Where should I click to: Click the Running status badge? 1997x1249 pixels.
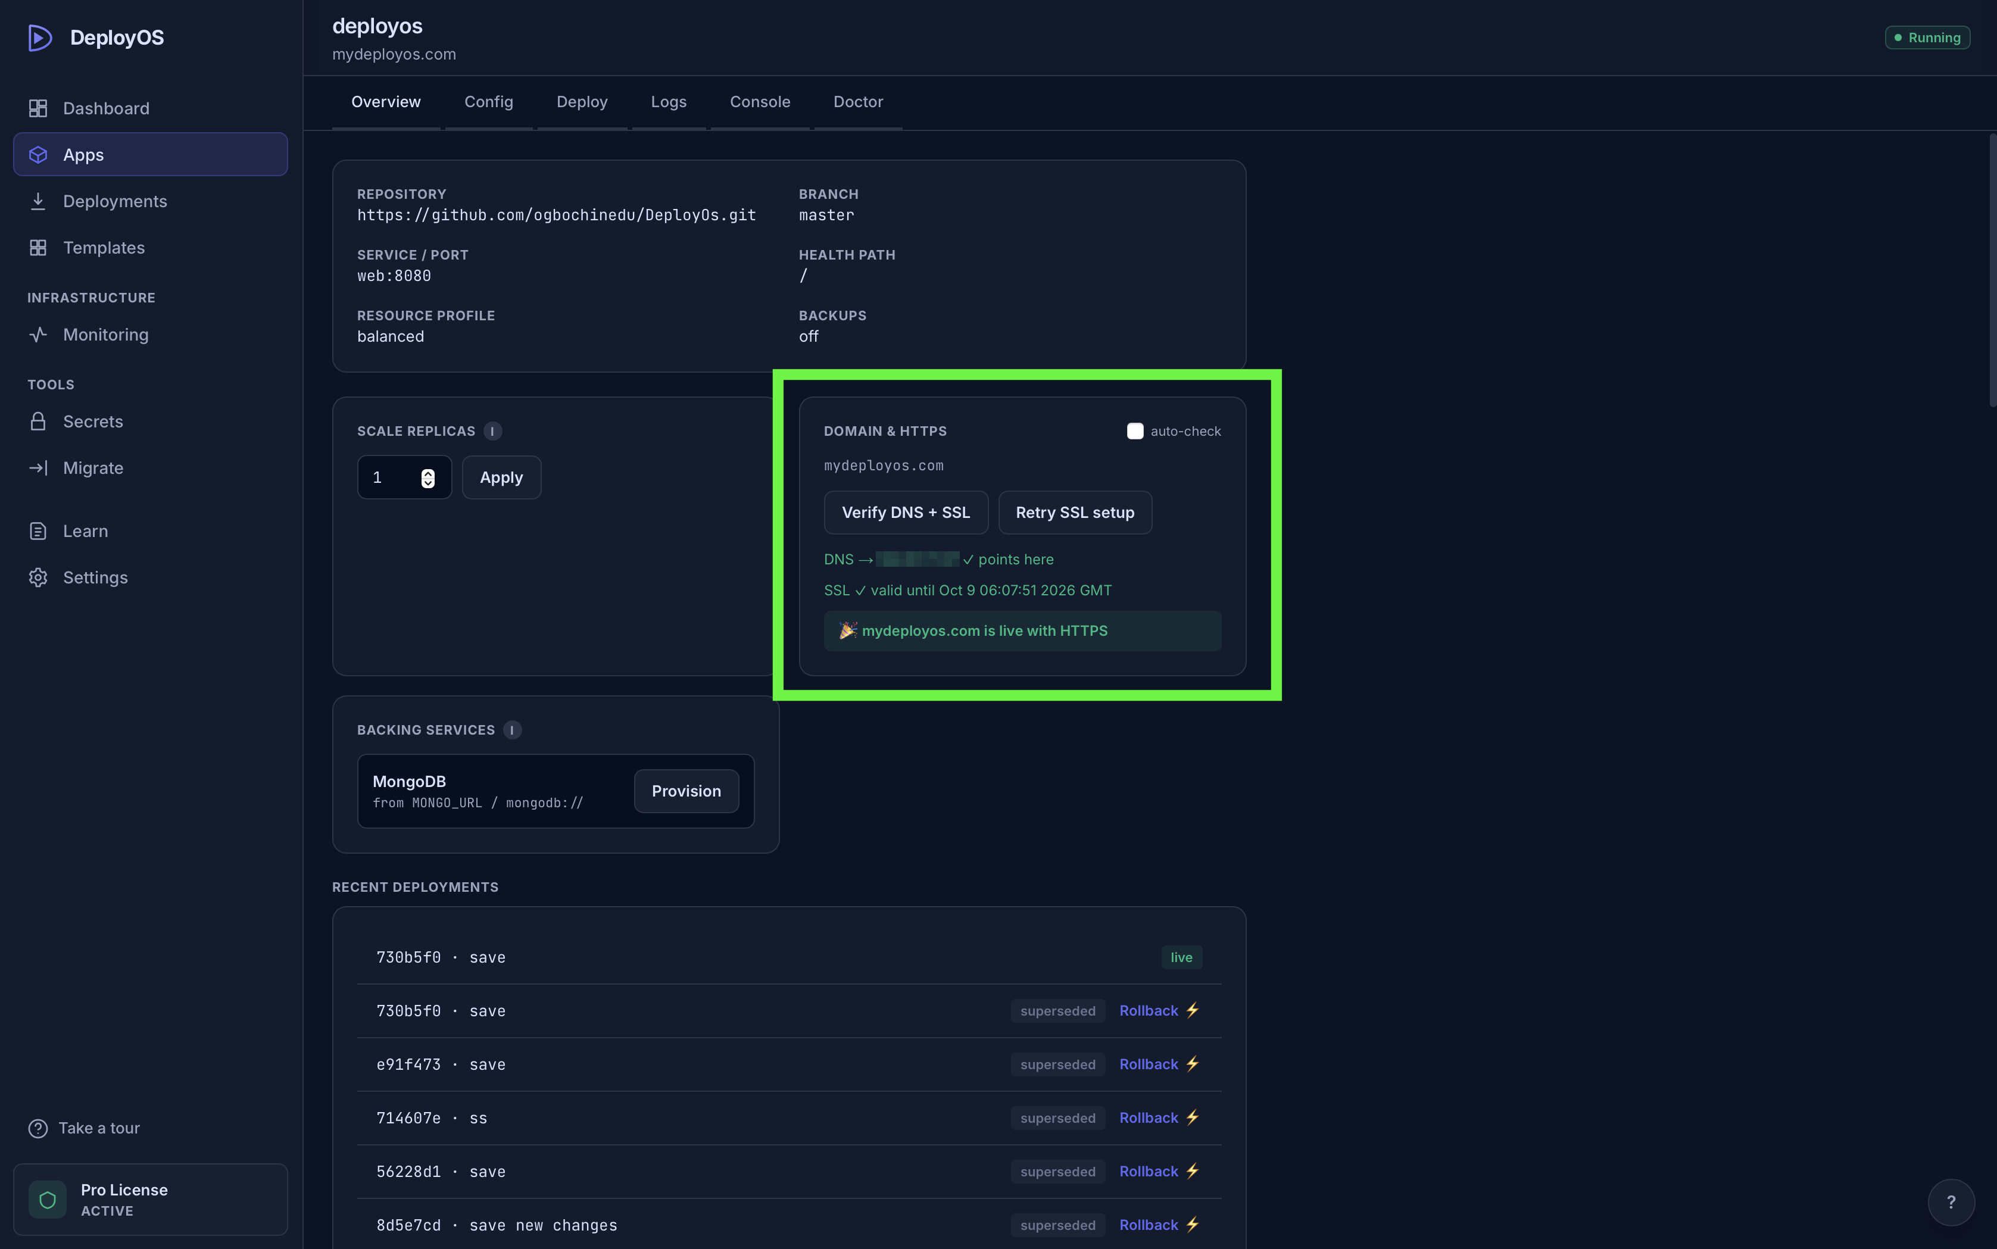[1927, 38]
